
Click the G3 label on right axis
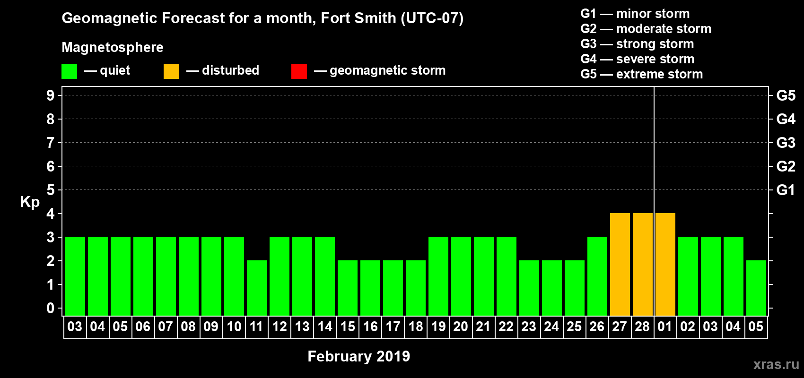[786, 143]
